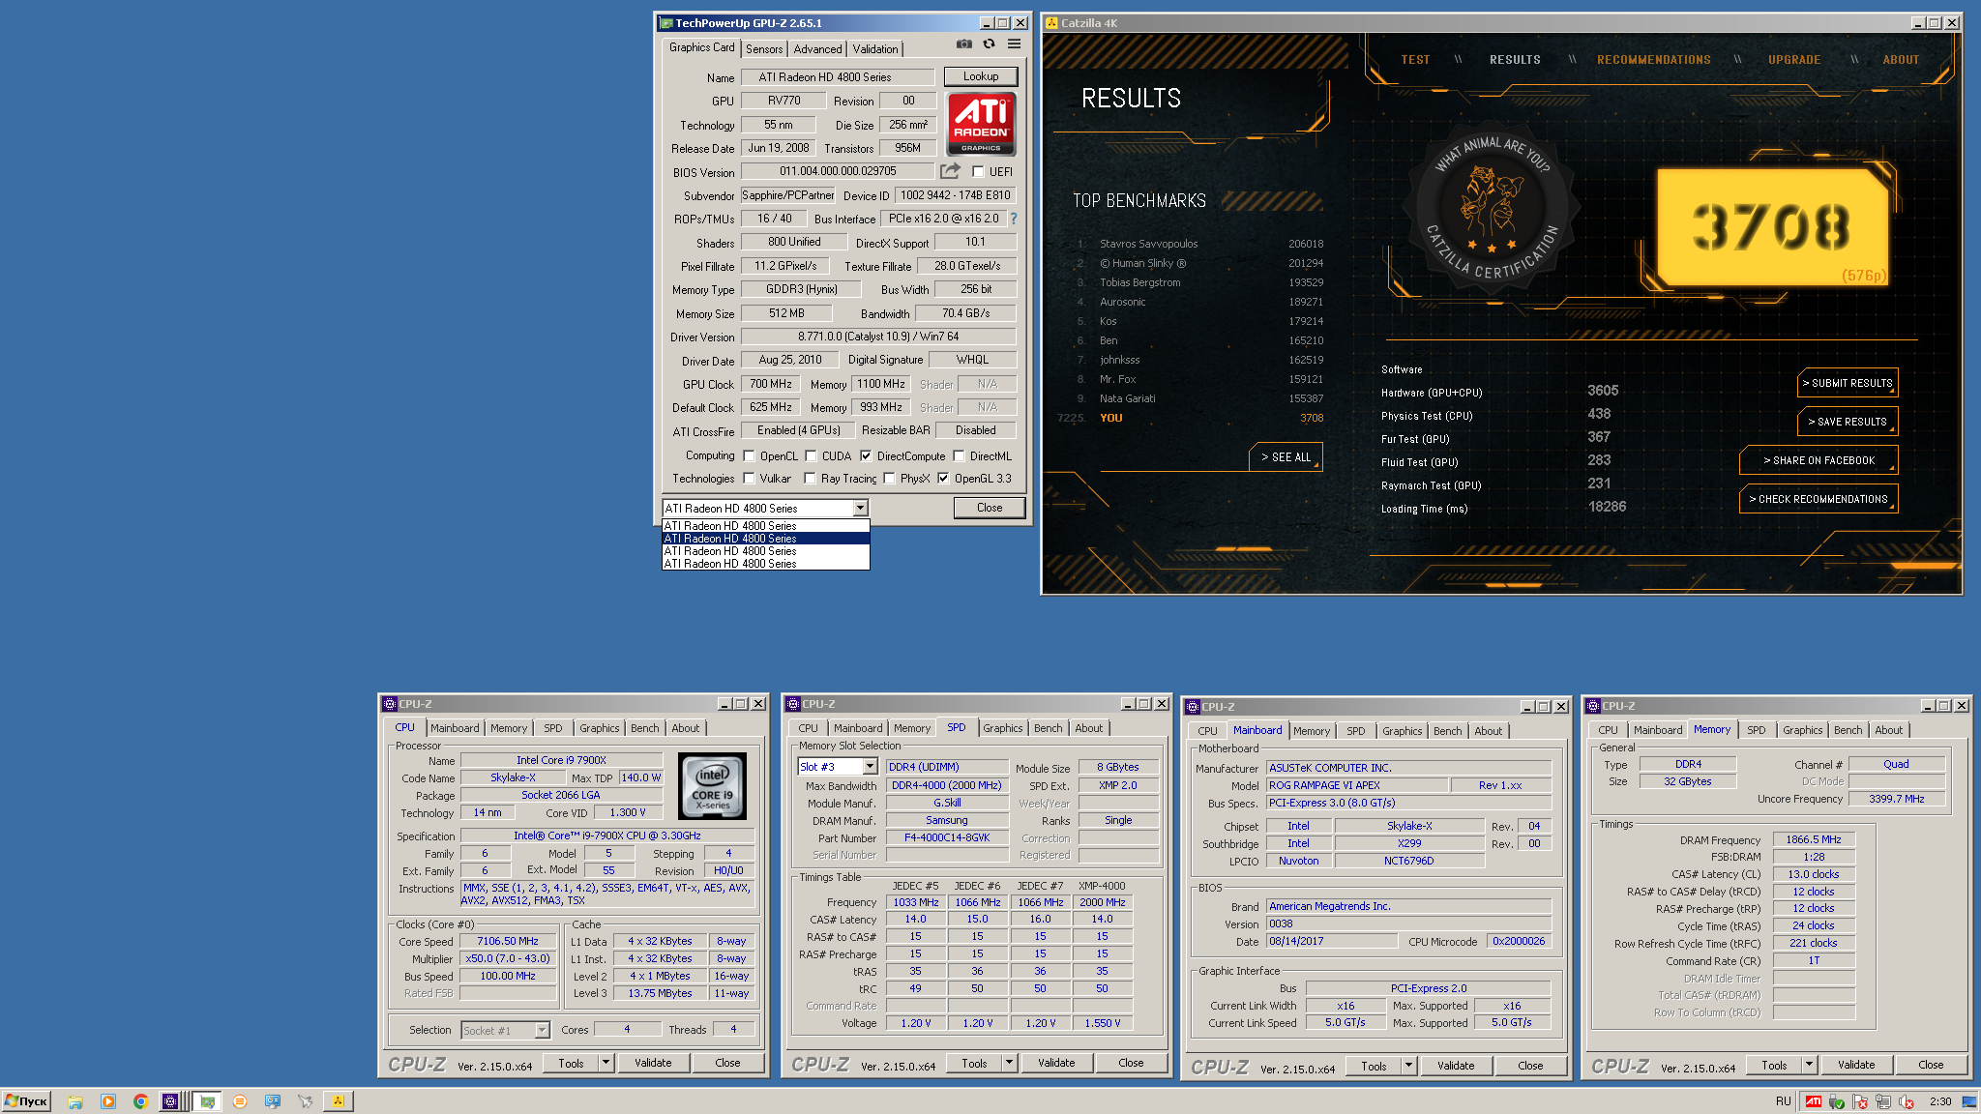
Task: Click the 'F4-4000C14-8GVK' part number value
Action: pos(947,838)
